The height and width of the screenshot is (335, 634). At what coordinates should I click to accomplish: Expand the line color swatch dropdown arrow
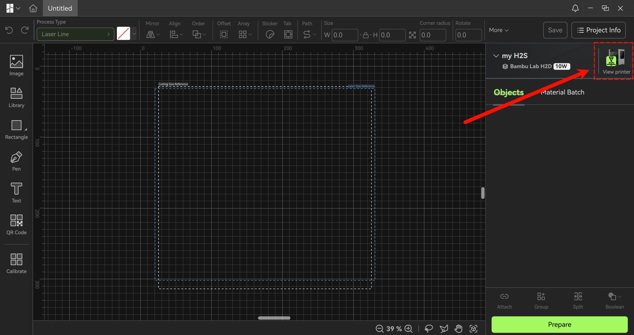134,34
